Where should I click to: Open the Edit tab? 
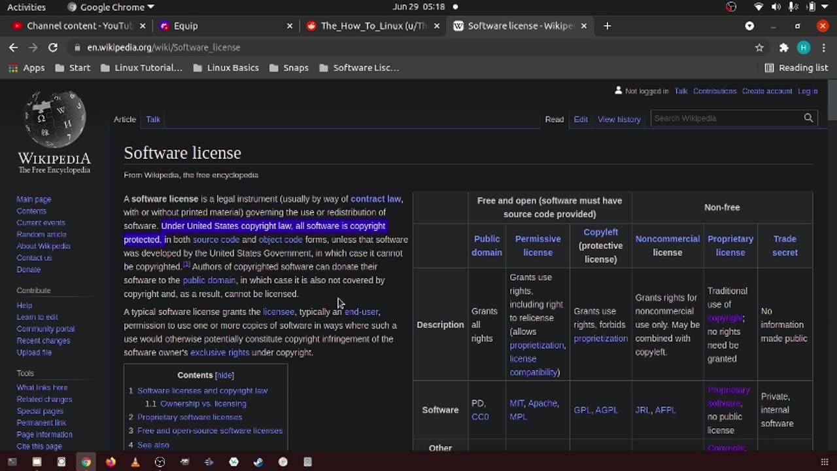click(581, 119)
